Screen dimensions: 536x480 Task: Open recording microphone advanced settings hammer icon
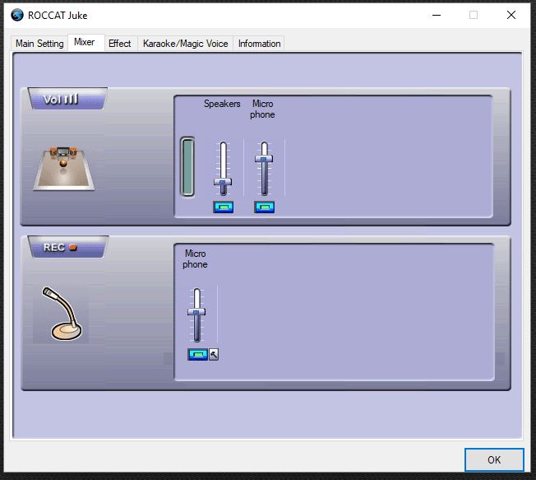click(214, 354)
